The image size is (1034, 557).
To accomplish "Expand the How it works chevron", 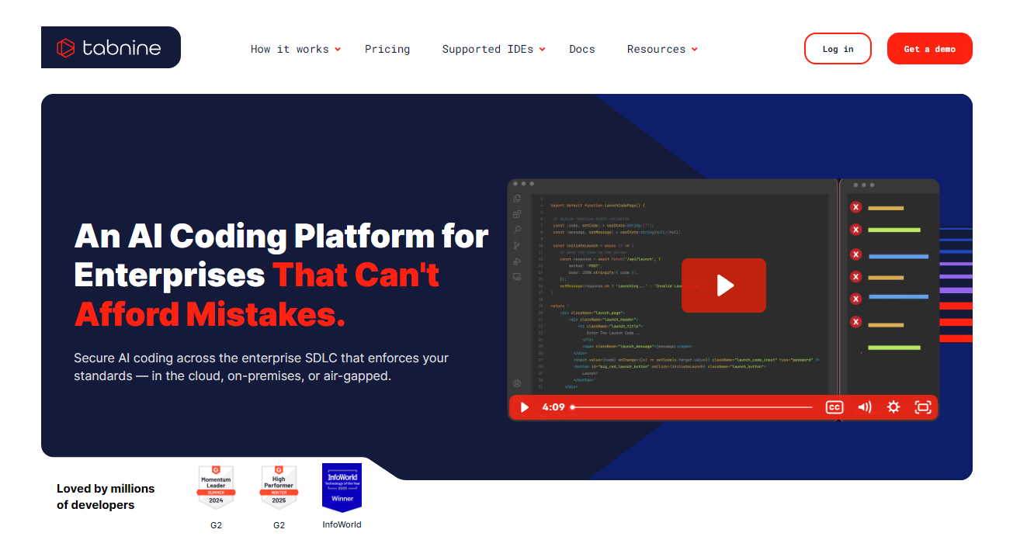I will point(338,50).
